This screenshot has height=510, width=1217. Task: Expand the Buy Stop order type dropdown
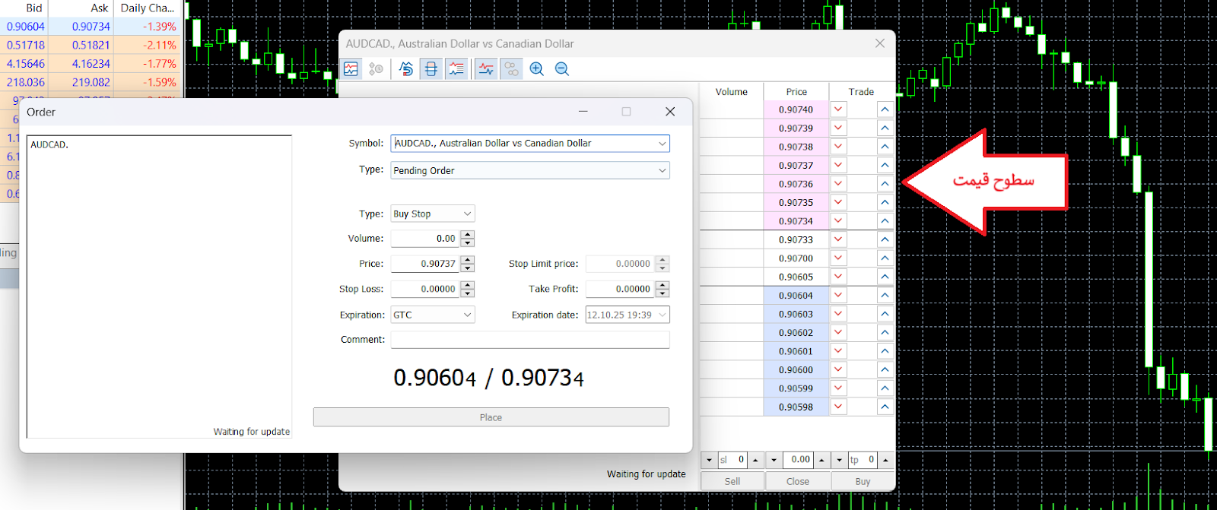coord(467,214)
